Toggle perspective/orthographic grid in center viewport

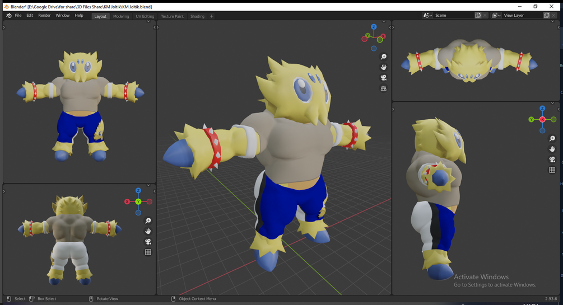[x=384, y=88]
